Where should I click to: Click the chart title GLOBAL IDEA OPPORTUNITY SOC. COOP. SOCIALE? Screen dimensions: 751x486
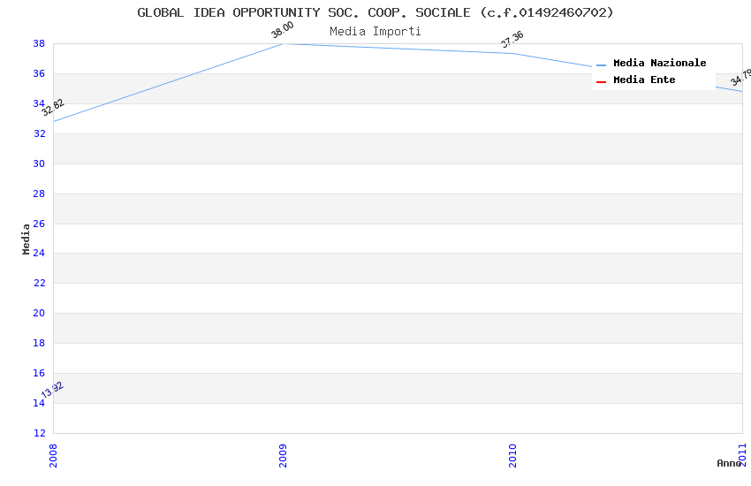[x=375, y=12]
